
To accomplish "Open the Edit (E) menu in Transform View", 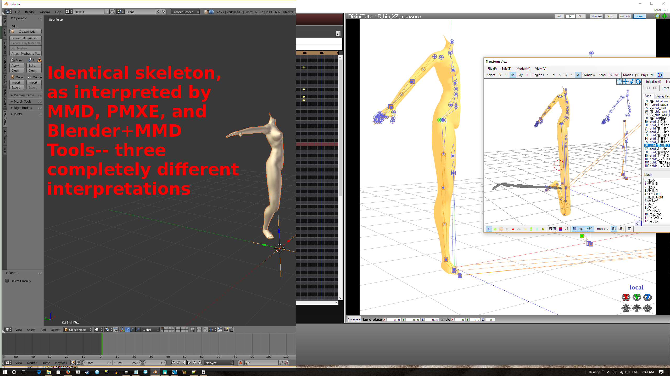I will (506, 69).
